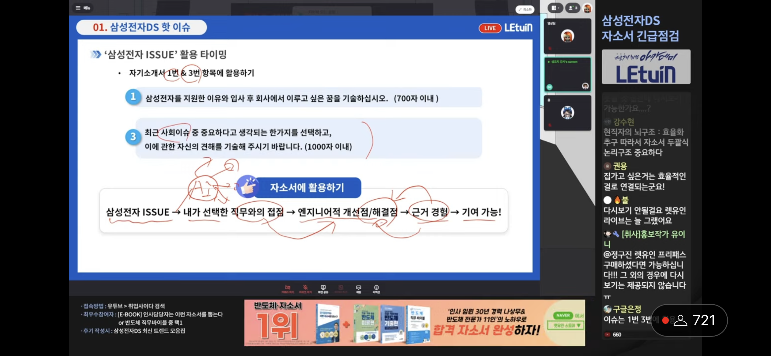Click the screen share icon
The width and height of the screenshot is (771, 356).
click(323, 288)
